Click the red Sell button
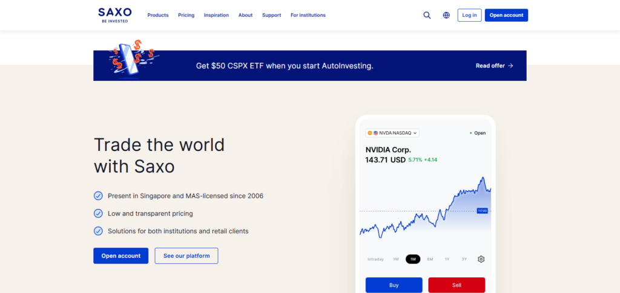Screen dimensions: 620x293 coord(457,285)
